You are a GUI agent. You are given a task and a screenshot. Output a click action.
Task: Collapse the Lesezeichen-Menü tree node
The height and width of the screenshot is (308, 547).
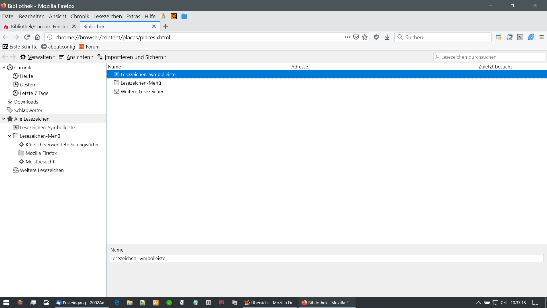click(x=9, y=136)
